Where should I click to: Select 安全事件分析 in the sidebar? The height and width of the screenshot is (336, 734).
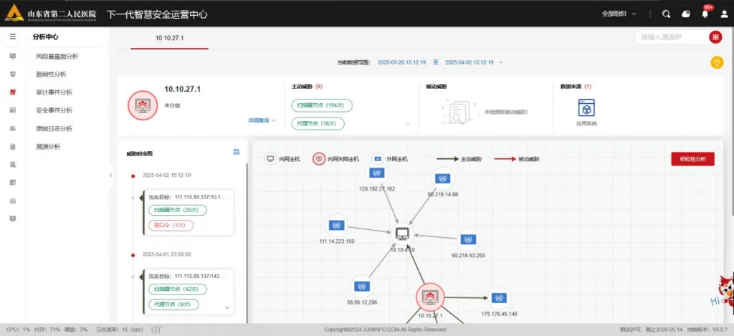(x=54, y=110)
